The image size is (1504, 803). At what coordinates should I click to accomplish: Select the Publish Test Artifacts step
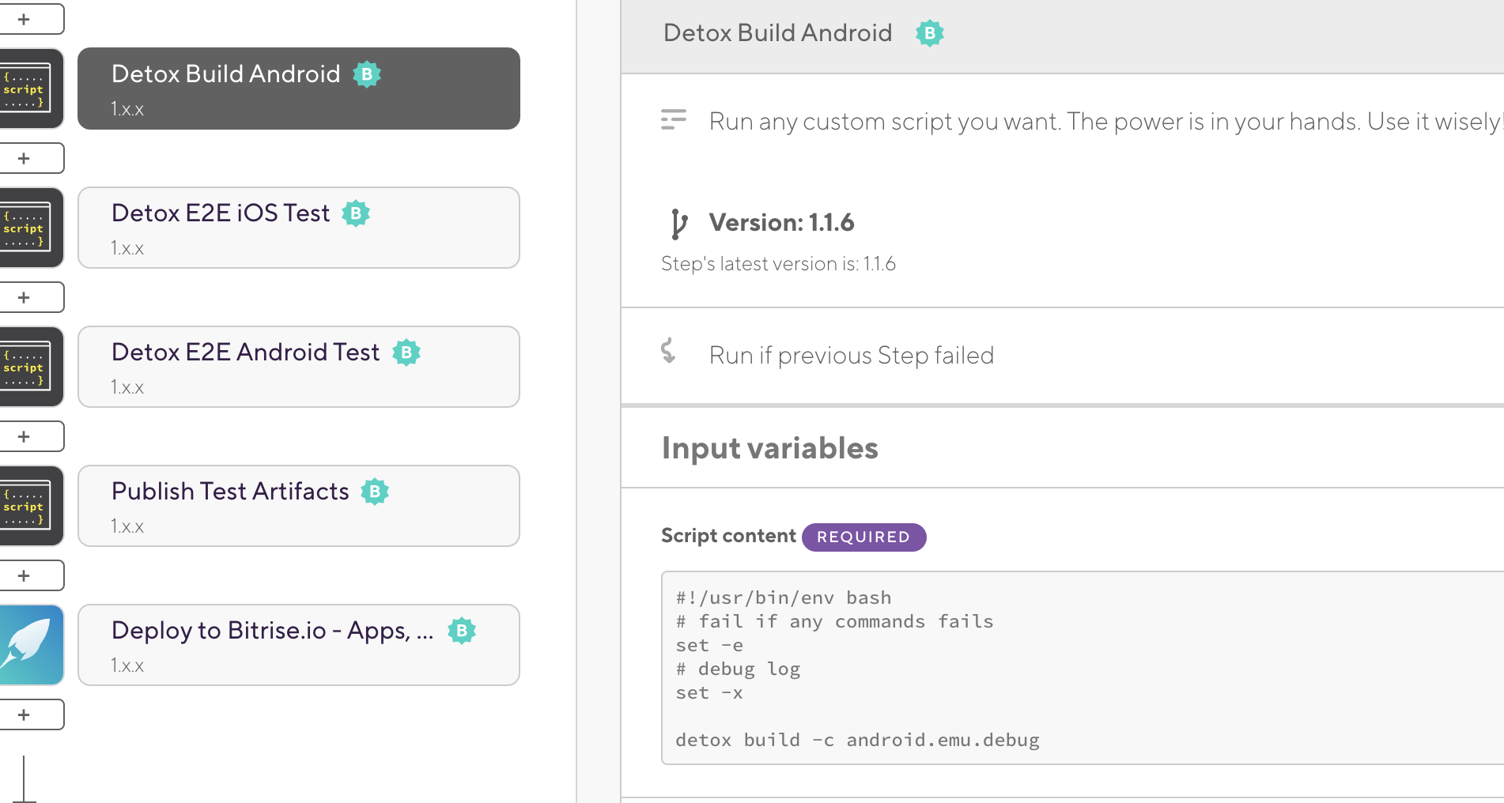pyautogui.click(x=299, y=506)
